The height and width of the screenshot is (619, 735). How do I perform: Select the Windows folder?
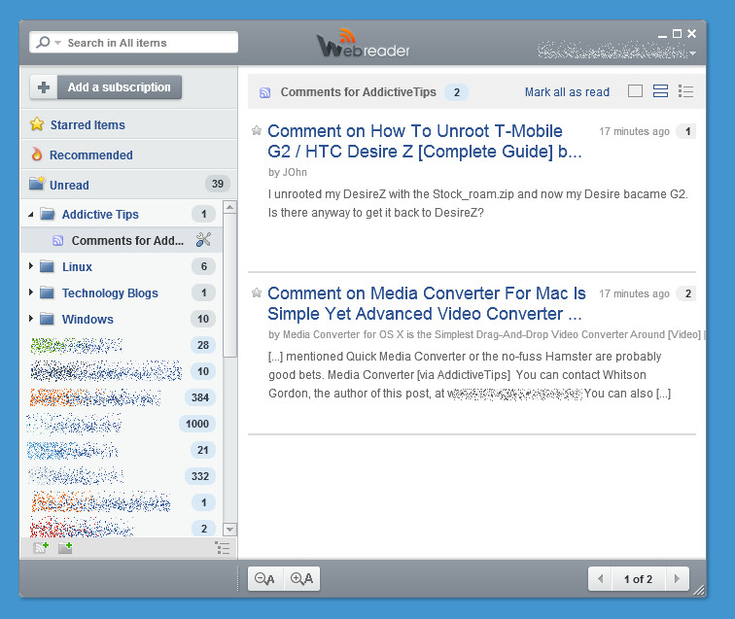[x=87, y=319]
